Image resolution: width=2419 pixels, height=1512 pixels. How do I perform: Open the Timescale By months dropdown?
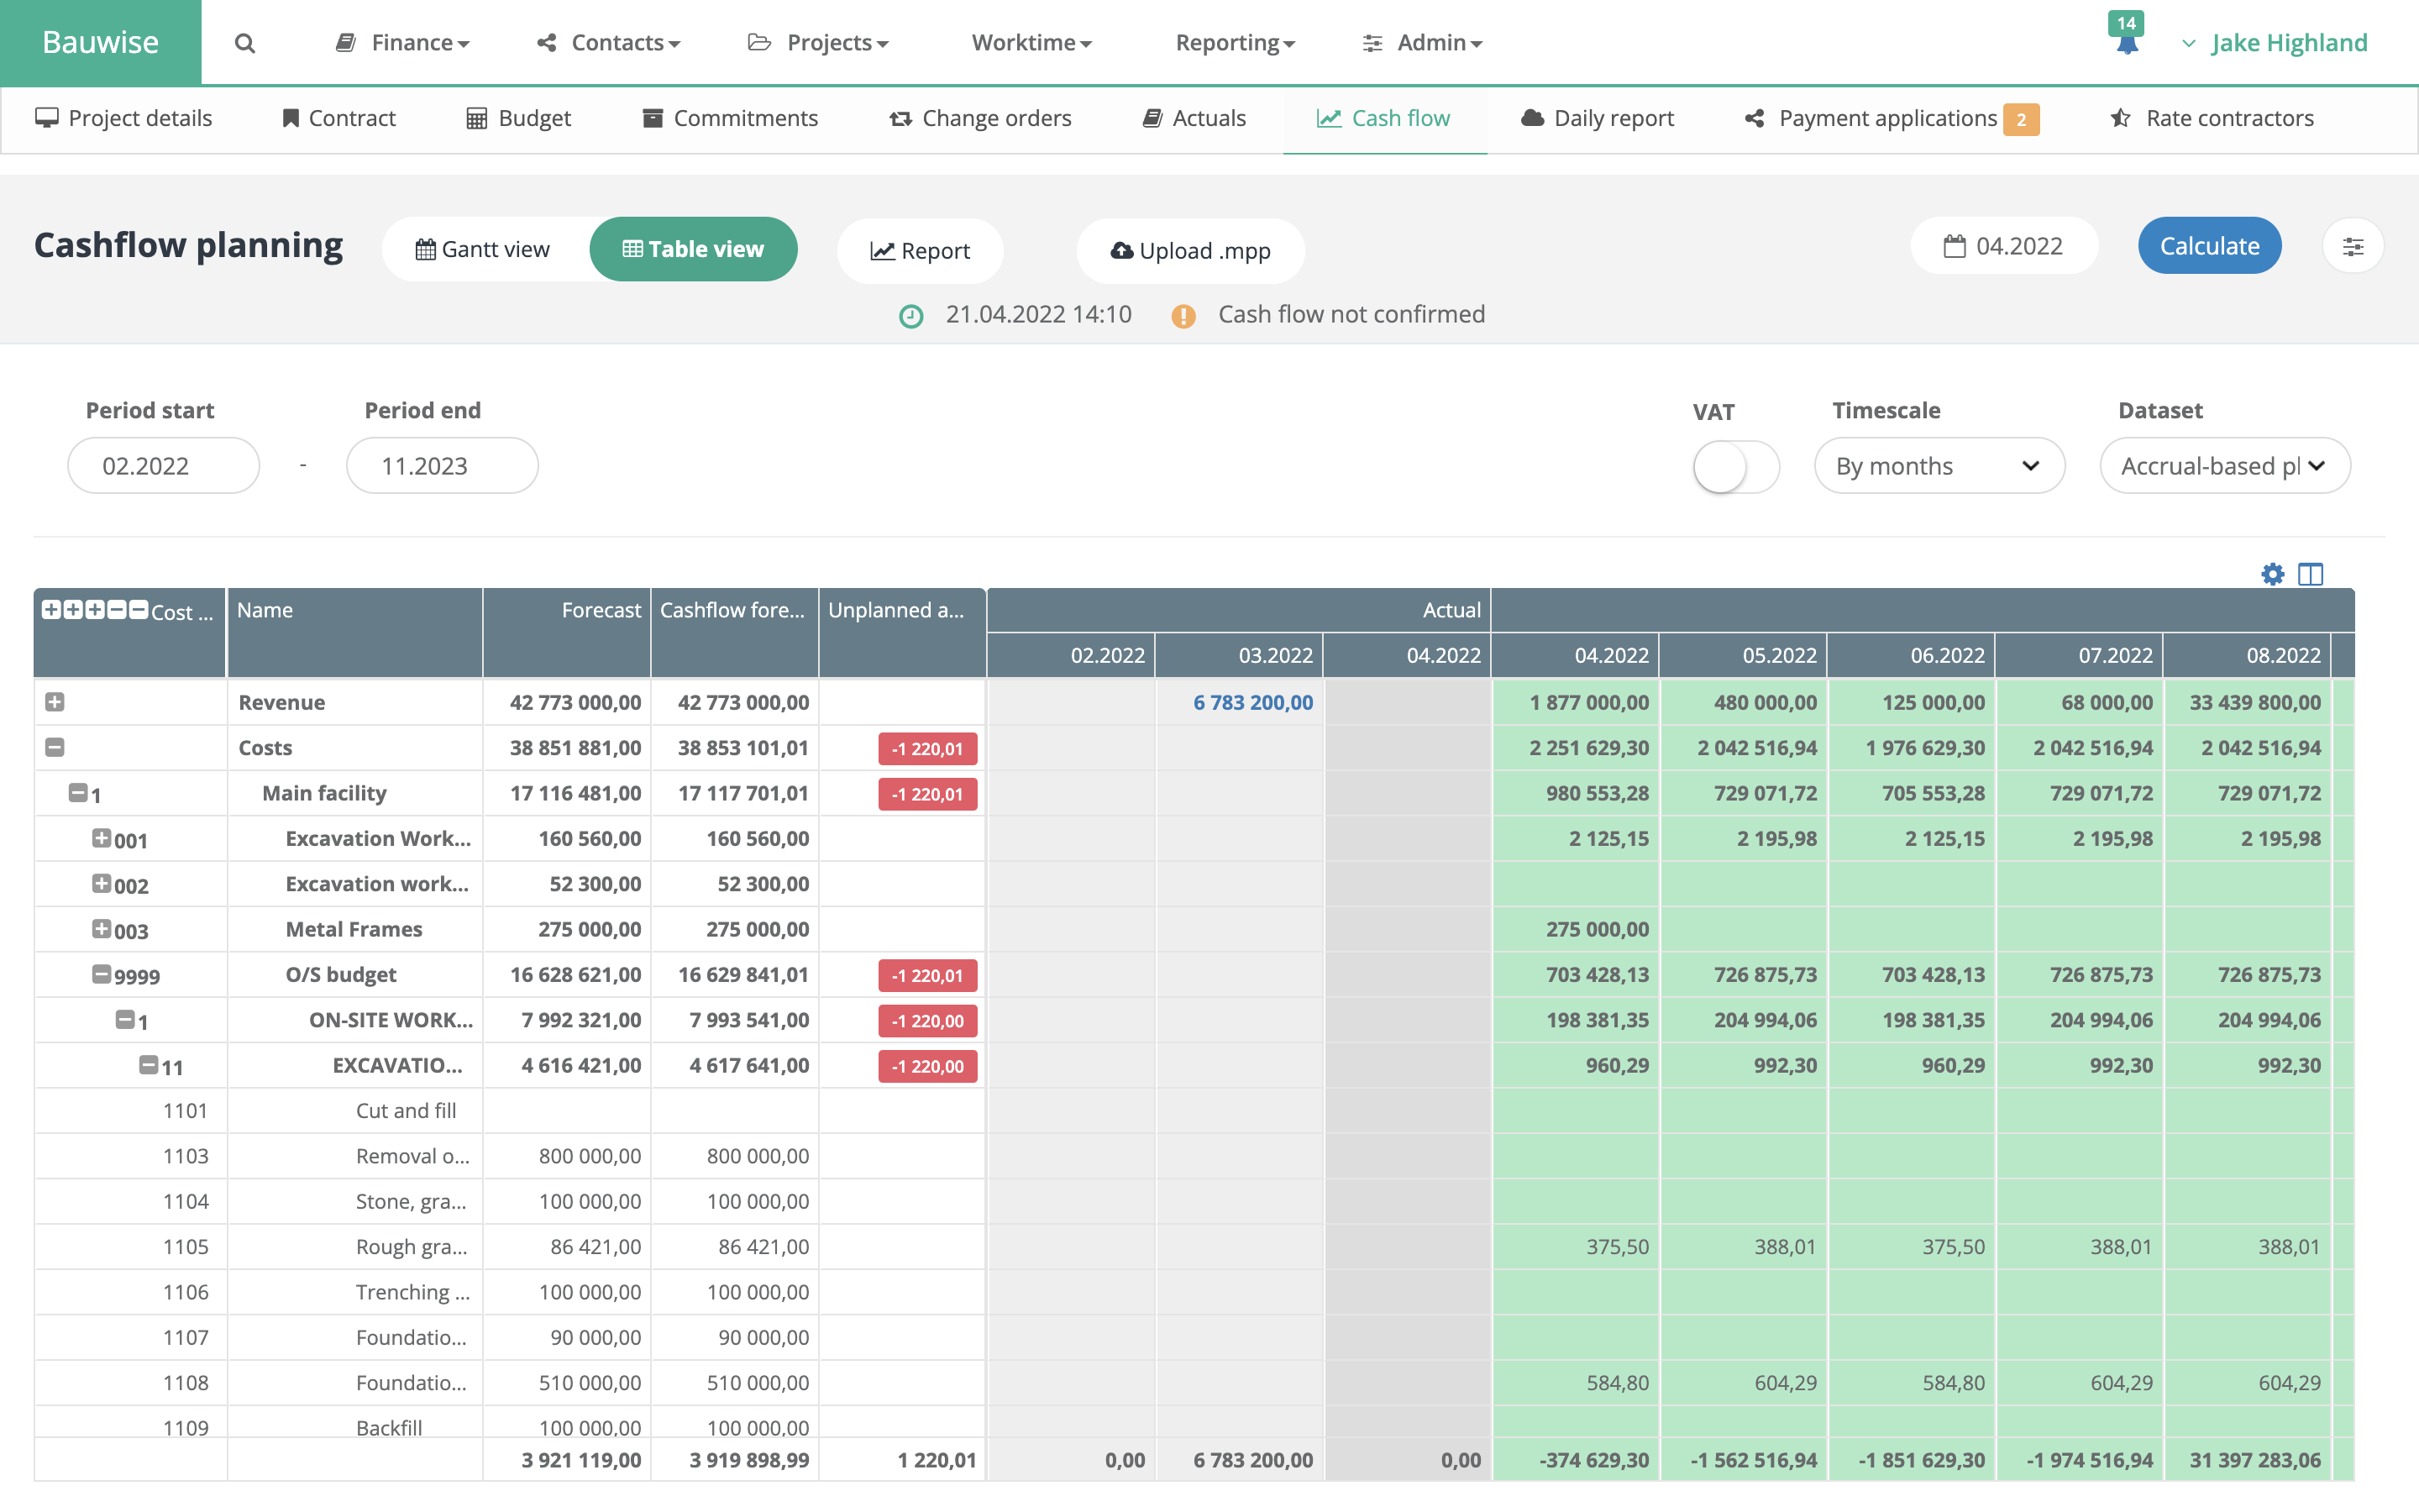click(1940, 465)
